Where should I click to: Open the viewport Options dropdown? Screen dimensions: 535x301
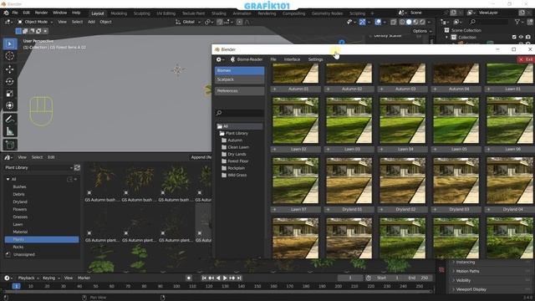[x=422, y=31]
